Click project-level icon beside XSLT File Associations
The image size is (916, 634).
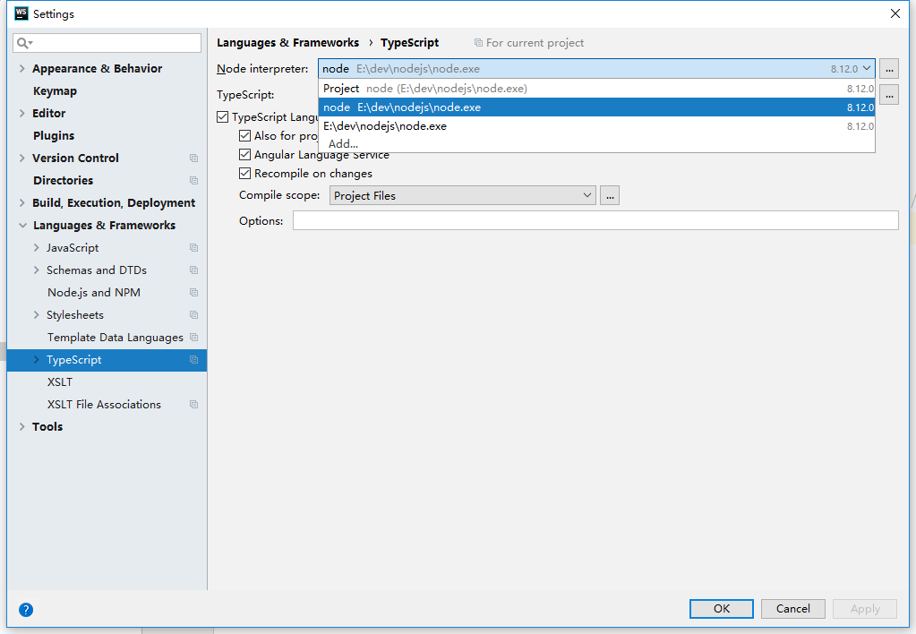point(194,405)
